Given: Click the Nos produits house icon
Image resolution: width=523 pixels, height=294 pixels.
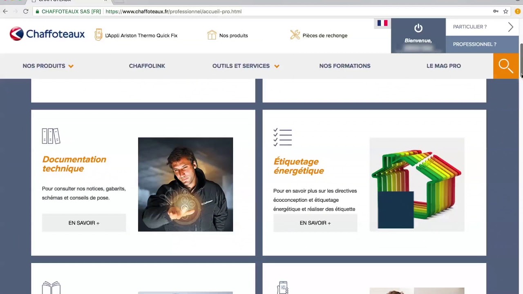Looking at the screenshot, I should 212,35.
